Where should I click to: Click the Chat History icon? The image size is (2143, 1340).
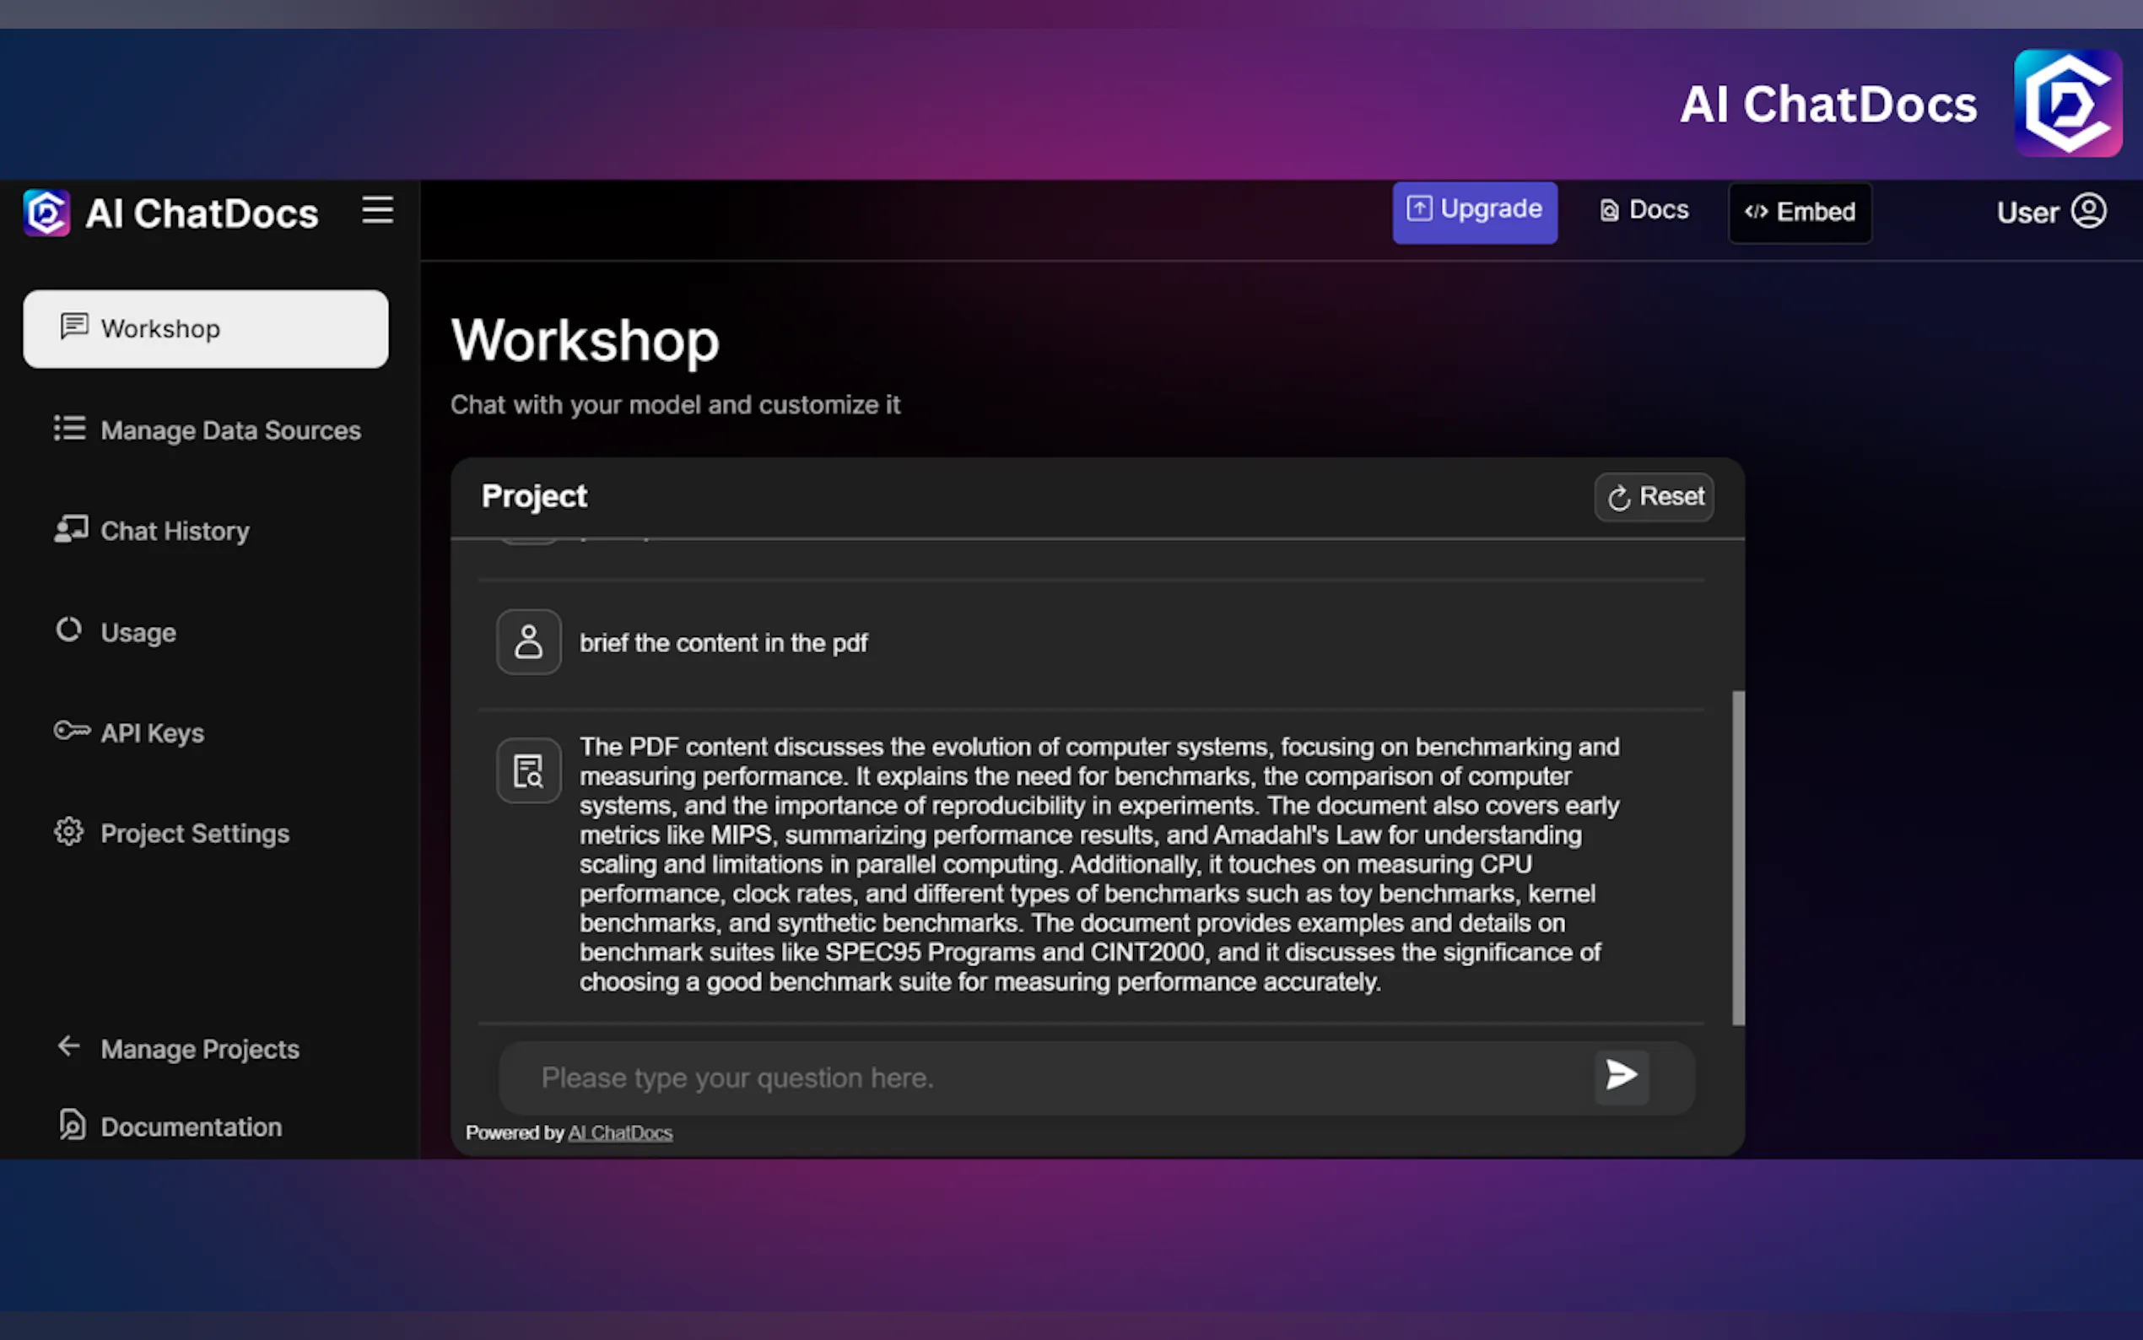pos(70,529)
